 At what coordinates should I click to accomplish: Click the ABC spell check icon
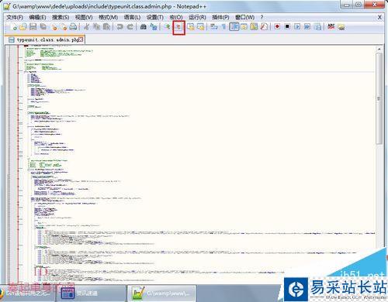click(331, 26)
